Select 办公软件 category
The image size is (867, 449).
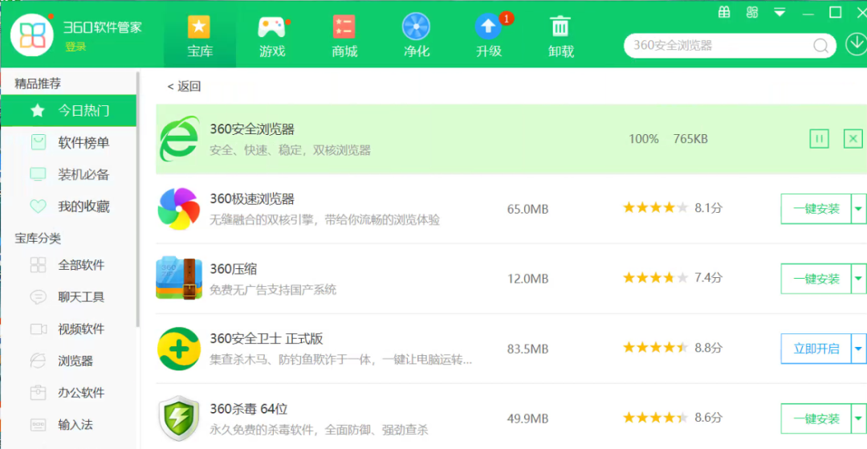click(68, 393)
